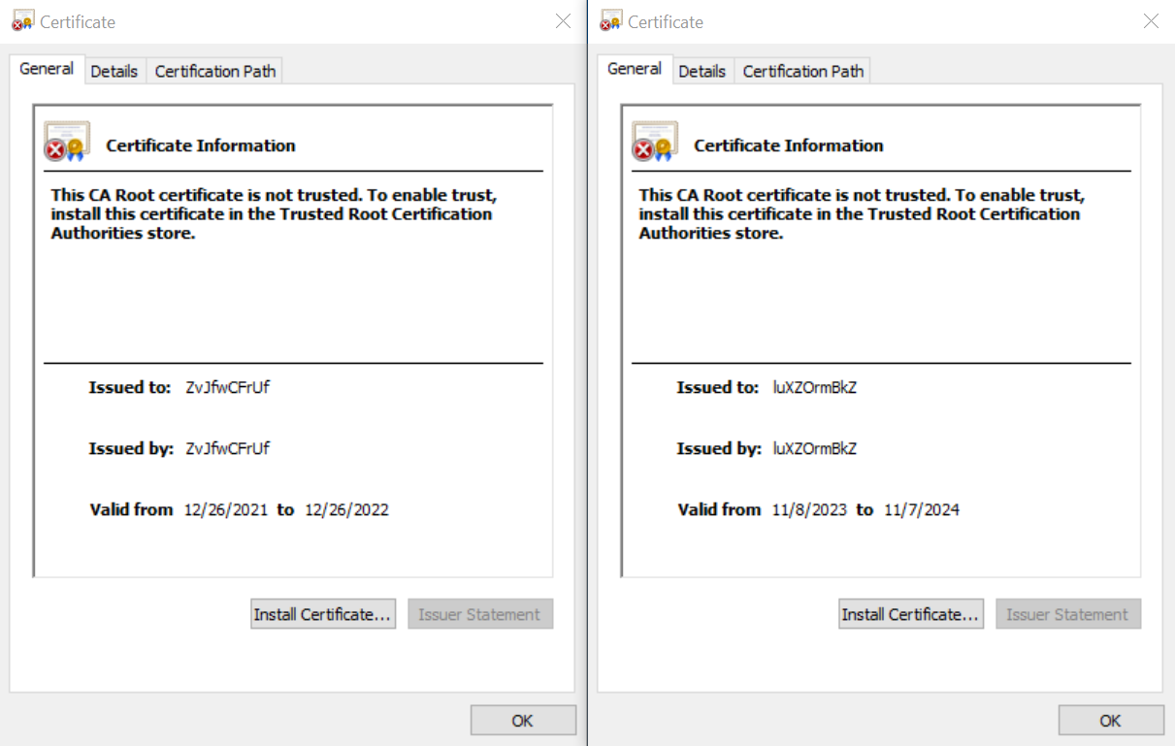Close the right Certificate window
The height and width of the screenshot is (746, 1175).
click(x=1151, y=21)
